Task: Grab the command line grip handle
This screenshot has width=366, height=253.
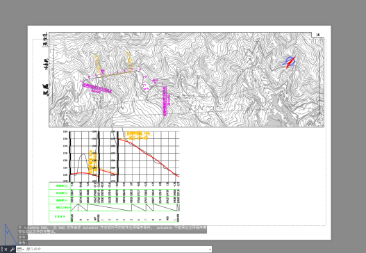Action: tap(1, 250)
